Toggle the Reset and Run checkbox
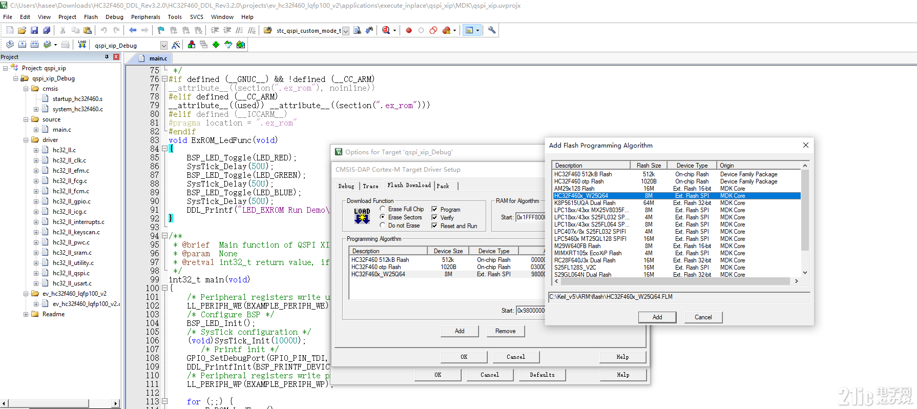This screenshot has height=409, width=917. [x=434, y=226]
